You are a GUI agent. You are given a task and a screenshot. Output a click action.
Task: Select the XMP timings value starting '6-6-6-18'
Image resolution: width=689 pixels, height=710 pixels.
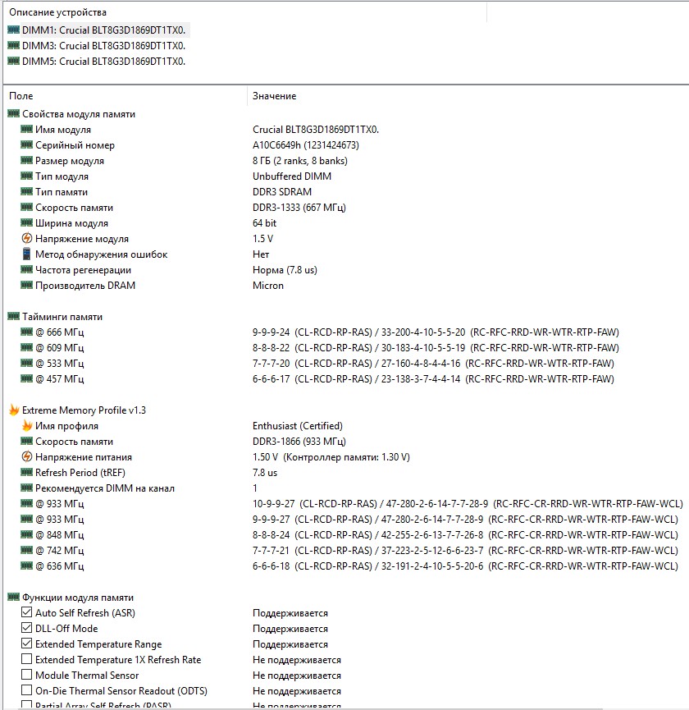pyautogui.click(x=465, y=566)
